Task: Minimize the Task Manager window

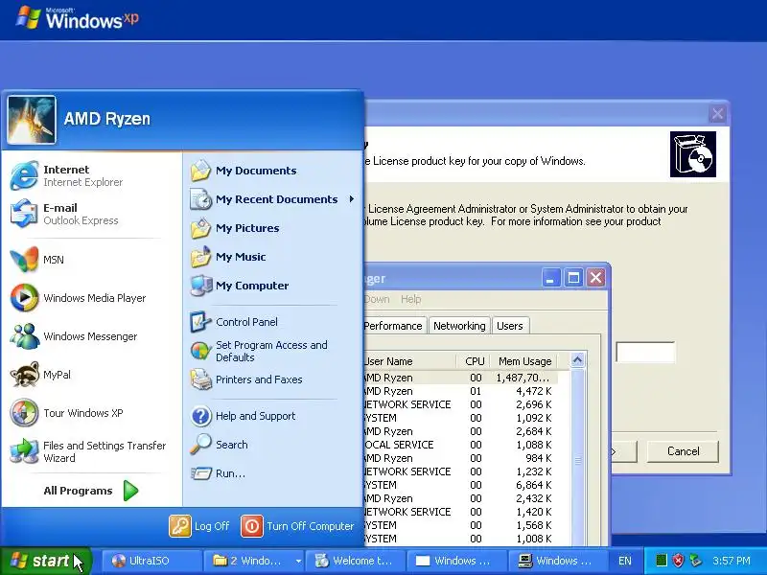Action: [551, 278]
